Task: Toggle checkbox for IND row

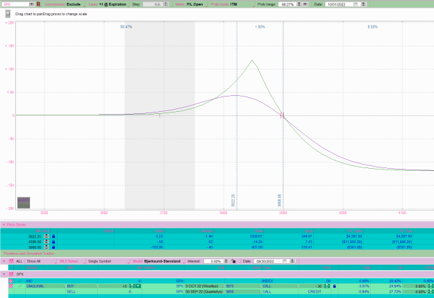Action: [x=11, y=281]
